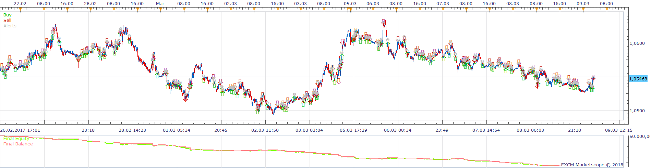The image size is (651, 168).
Task: Click the 06.03 date on top axis
Action: click(373, 4)
